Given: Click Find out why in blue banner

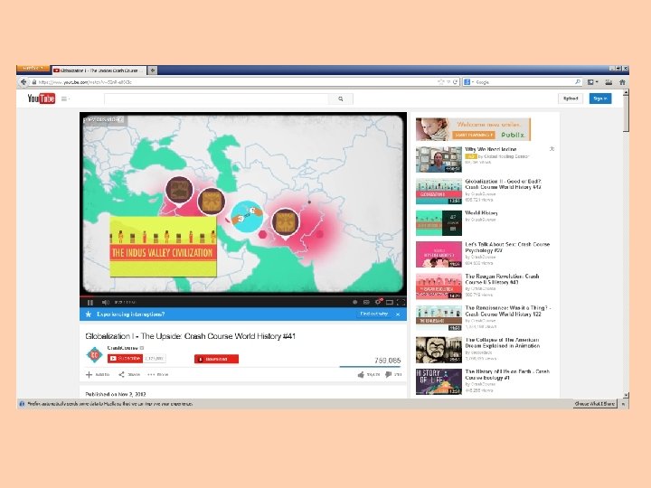Looking at the screenshot, I should (373, 314).
